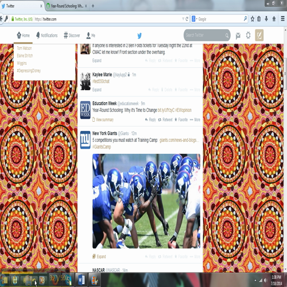Click the magnifier in the Search Twitter box
The height and width of the screenshot is (287, 287).
227,36
